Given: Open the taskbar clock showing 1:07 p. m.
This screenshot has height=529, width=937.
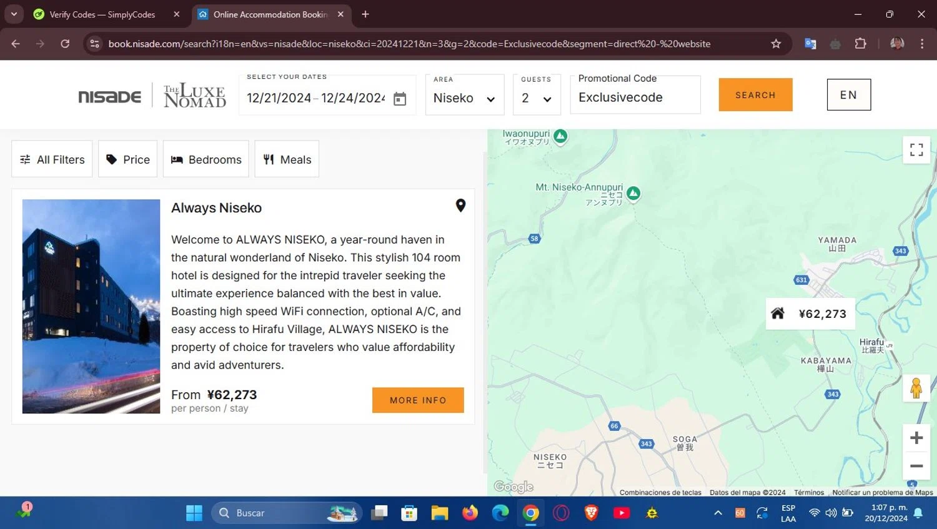Looking at the screenshot, I should tap(886, 513).
